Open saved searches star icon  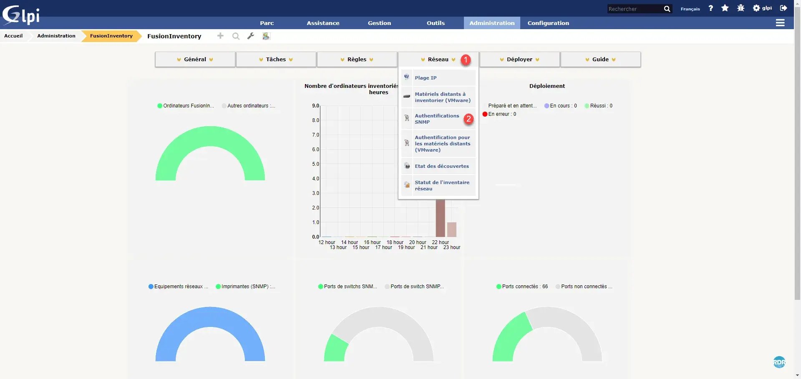pos(725,8)
